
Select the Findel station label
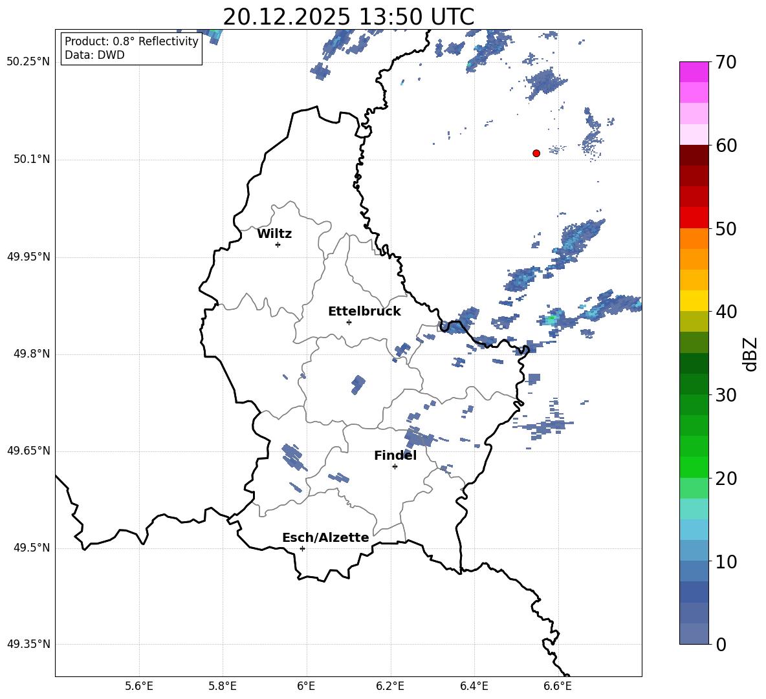coord(395,455)
